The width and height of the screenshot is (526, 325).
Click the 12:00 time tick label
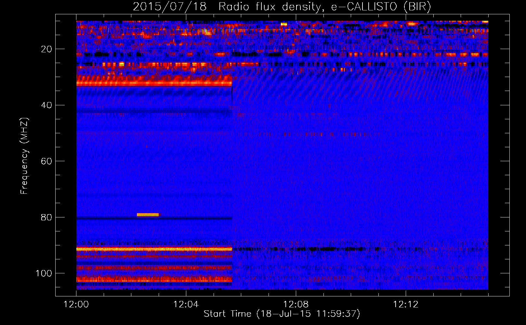(x=76, y=305)
